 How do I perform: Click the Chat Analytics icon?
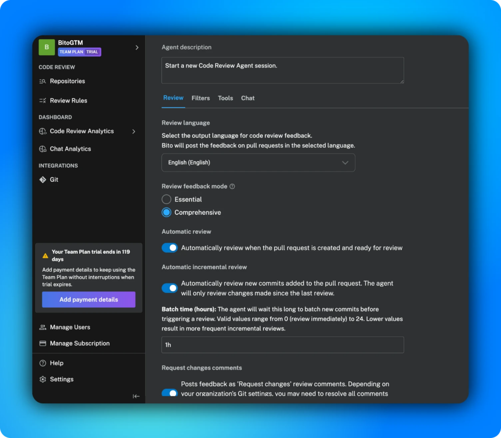point(43,149)
